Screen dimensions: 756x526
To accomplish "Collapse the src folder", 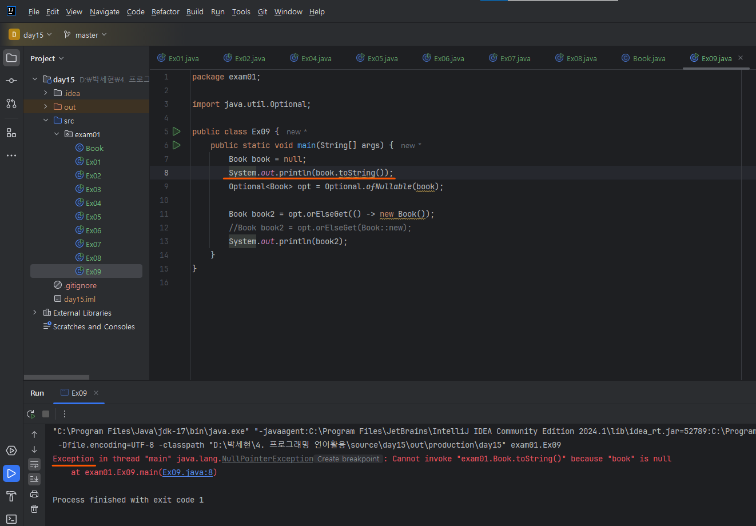I will [46, 121].
